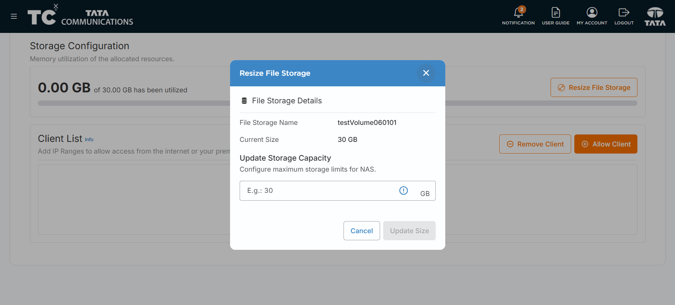
Task: Click the Client List heading
Action: tap(60, 138)
